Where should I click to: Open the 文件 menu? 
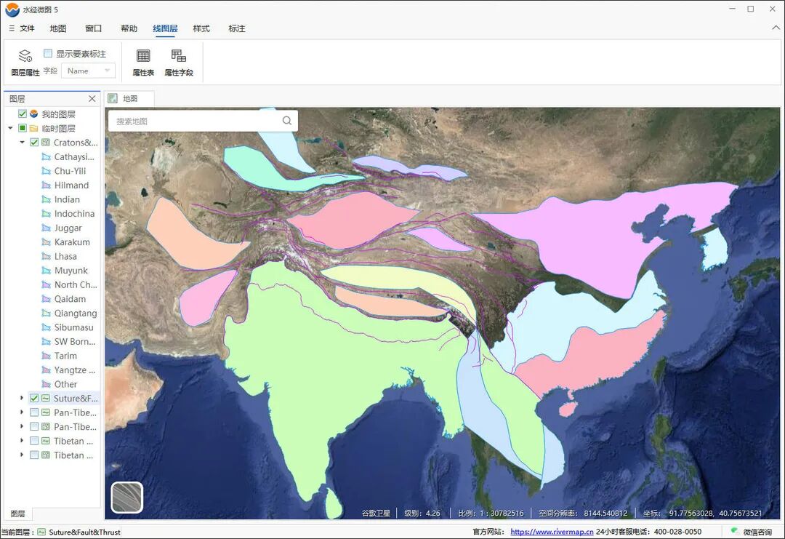22,28
